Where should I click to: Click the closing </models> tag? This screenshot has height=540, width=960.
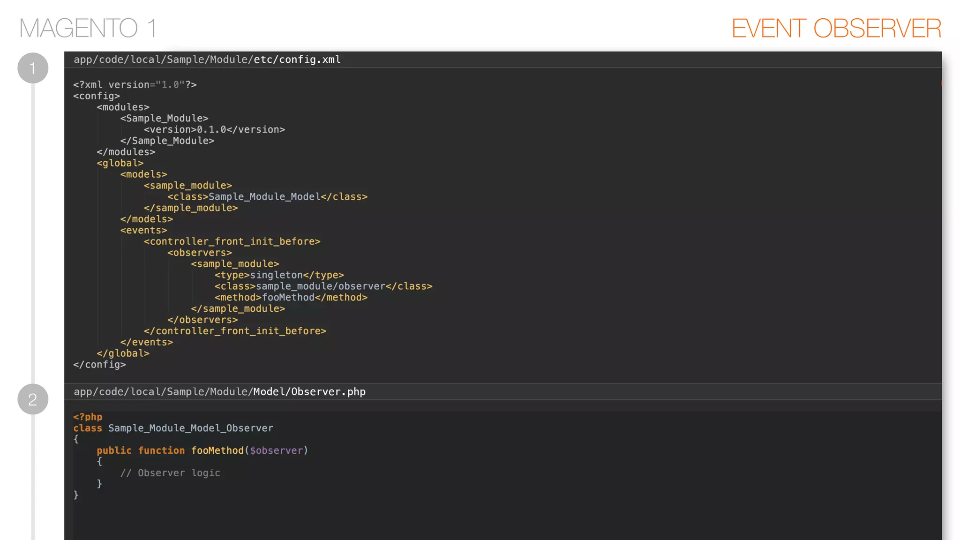pos(146,219)
